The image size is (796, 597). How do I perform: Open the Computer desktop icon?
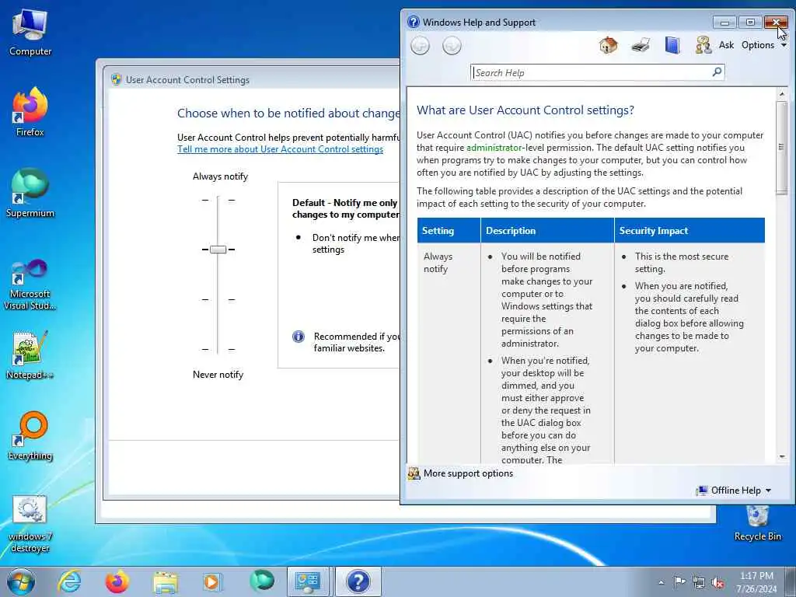(30, 32)
